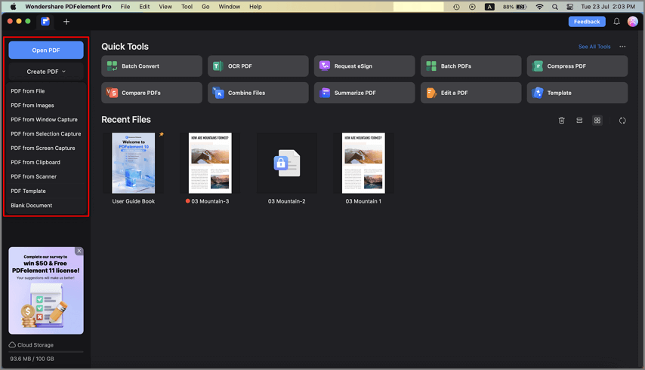Open 03 Mountain-3 thumbnail
The image size is (645, 370).
(x=210, y=163)
